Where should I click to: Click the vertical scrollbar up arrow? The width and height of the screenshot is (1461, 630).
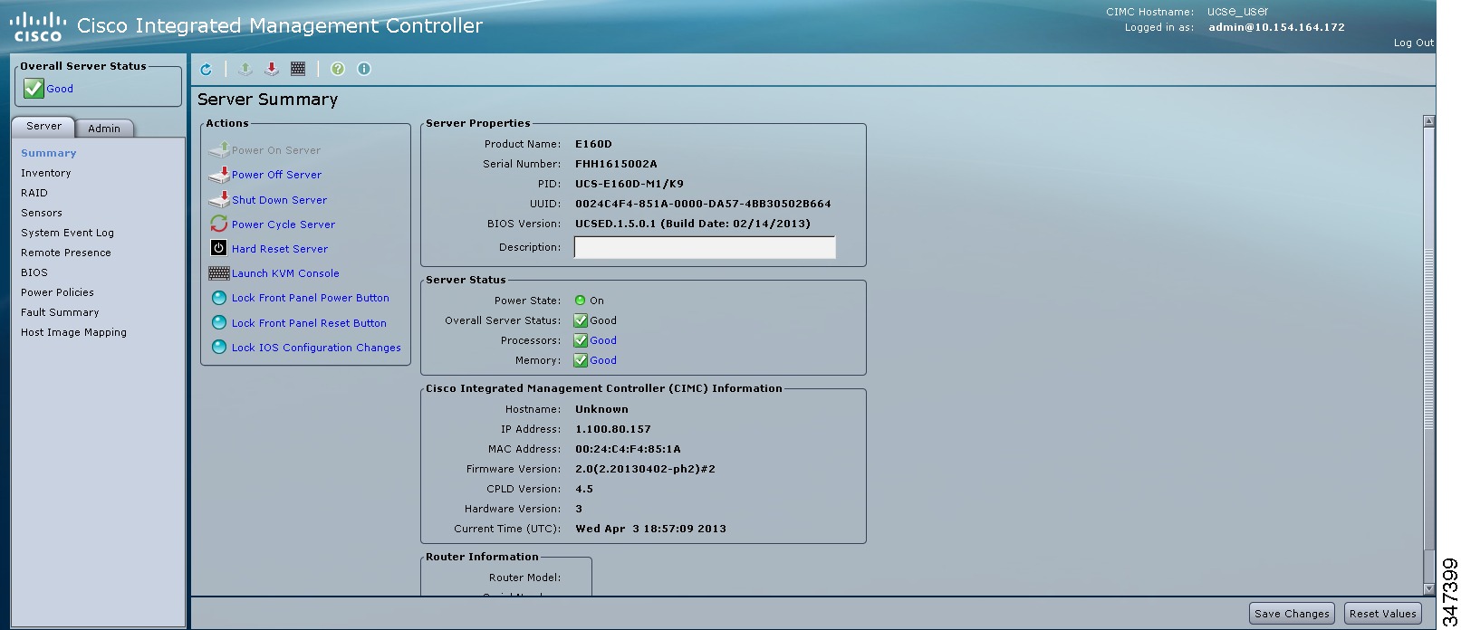coord(1429,121)
